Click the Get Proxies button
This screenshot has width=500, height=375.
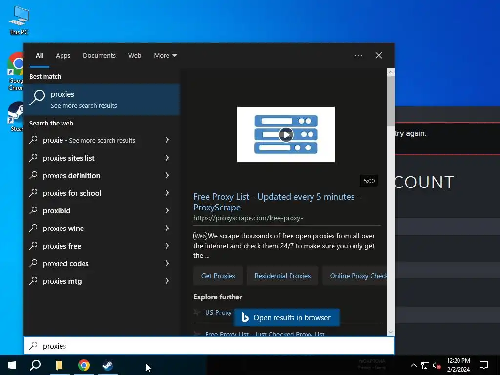(x=218, y=276)
